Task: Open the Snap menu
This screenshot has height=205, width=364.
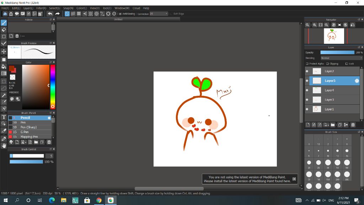Action: (68, 8)
